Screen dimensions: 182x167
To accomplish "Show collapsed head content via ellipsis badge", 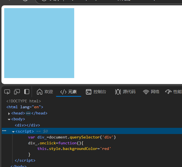I will [x=28, y=113].
